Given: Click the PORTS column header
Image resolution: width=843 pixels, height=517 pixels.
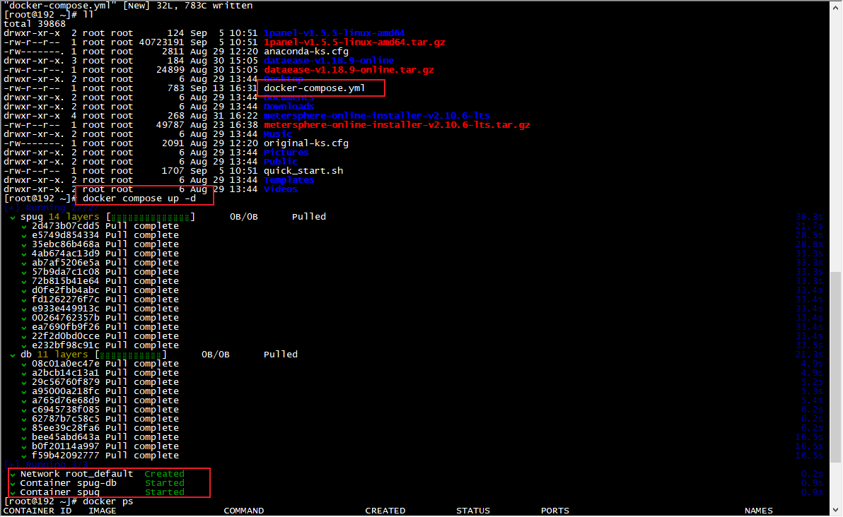Looking at the screenshot, I should 555,511.
